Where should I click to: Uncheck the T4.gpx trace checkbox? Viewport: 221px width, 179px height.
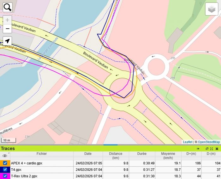(5, 170)
